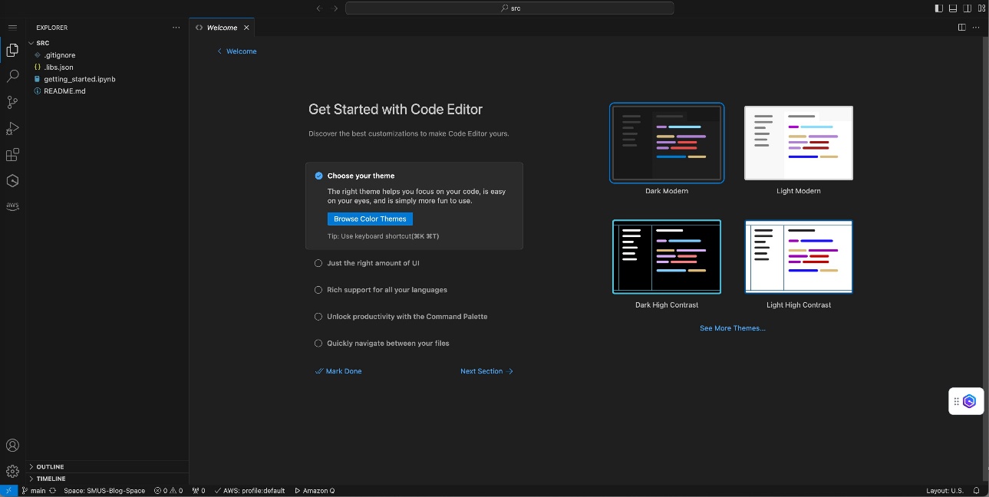Go back with the navigation arrow
Screen dimensions: 989x497
pos(319,8)
